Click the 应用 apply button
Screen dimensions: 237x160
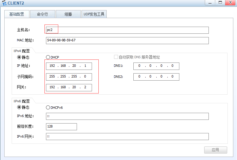coord(216,150)
